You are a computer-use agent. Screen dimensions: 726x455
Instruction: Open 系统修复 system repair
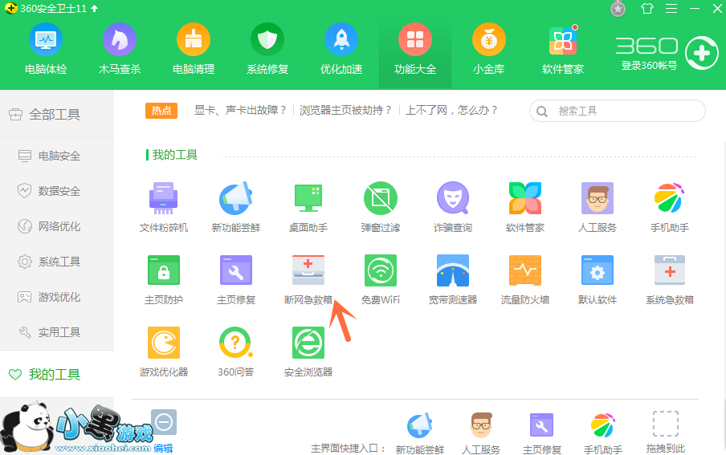click(x=267, y=49)
